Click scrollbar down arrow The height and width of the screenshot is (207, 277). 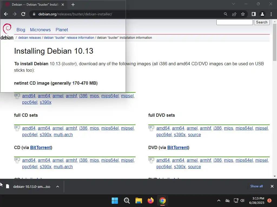[x=275, y=176]
